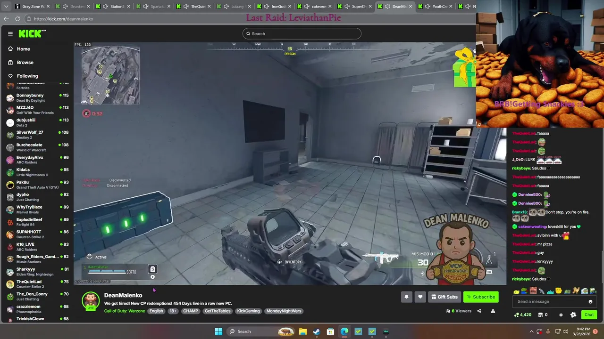The width and height of the screenshot is (604, 339).
Task: Toggle the follow heart button
Action: click(420, 297)
